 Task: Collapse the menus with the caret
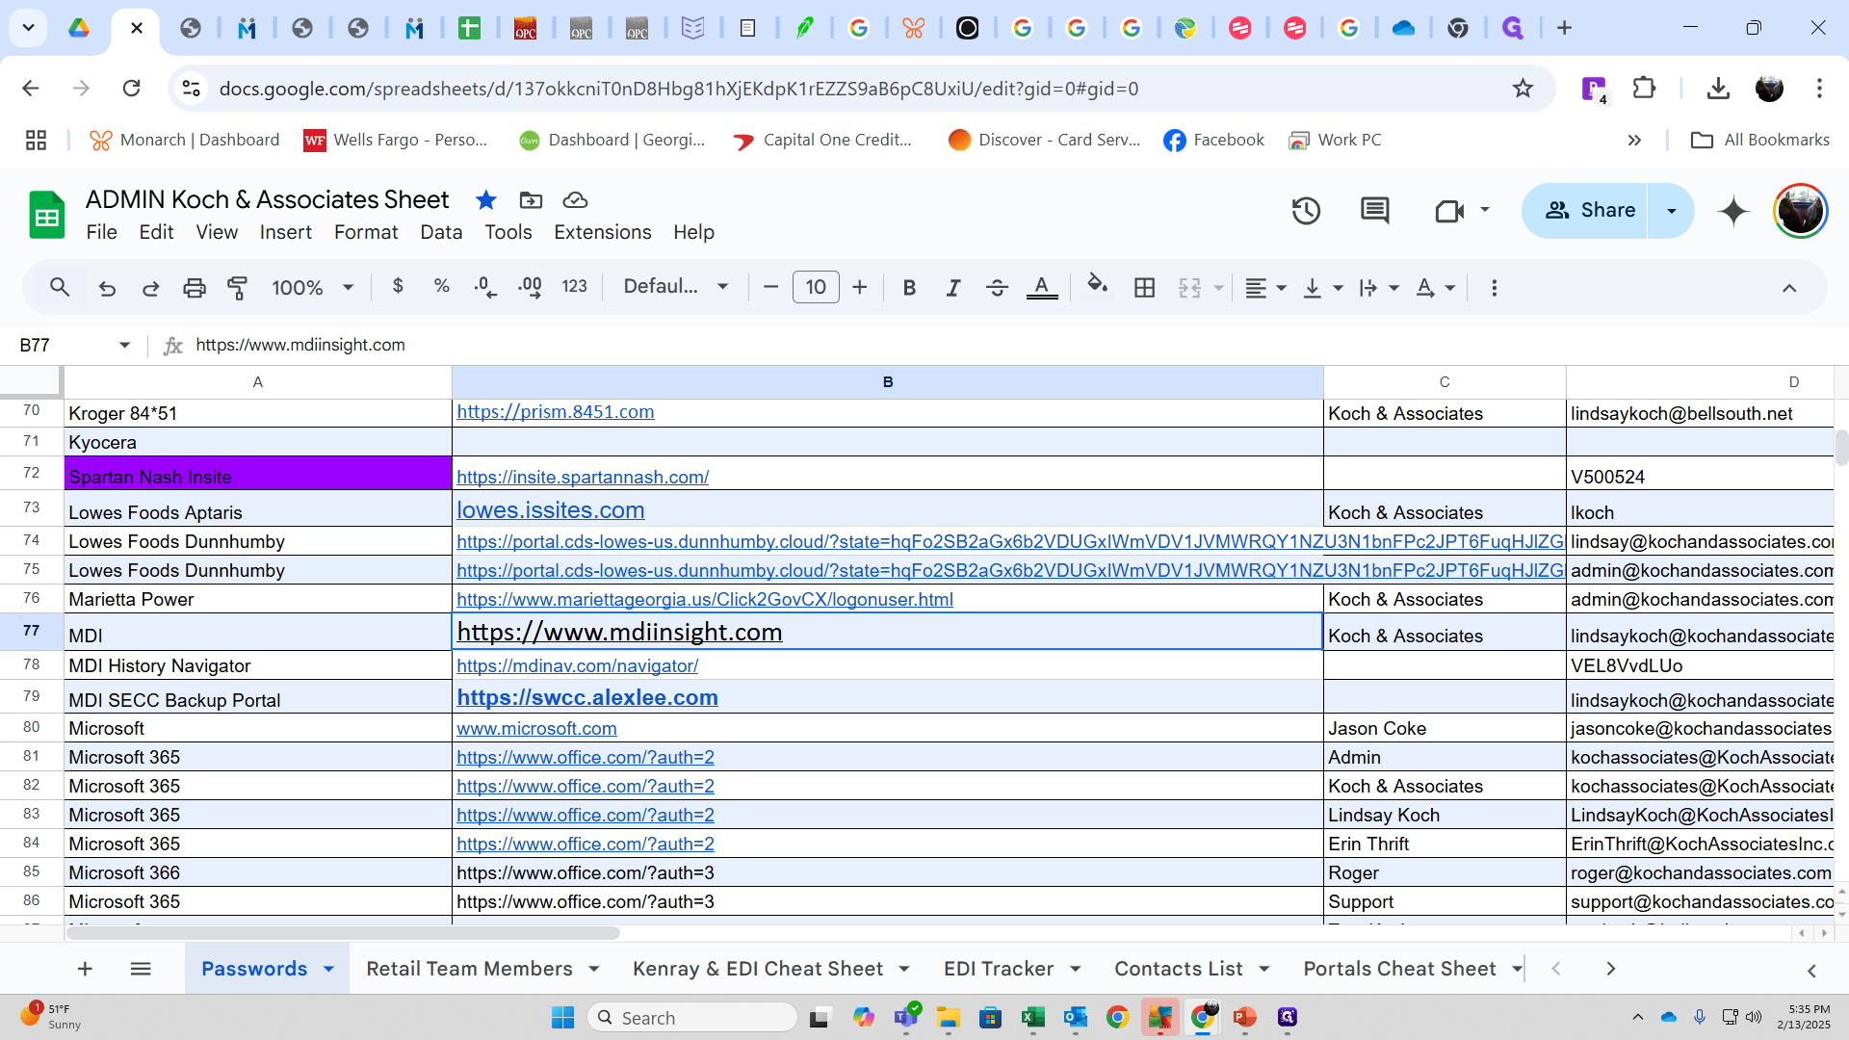[1789, 287]
